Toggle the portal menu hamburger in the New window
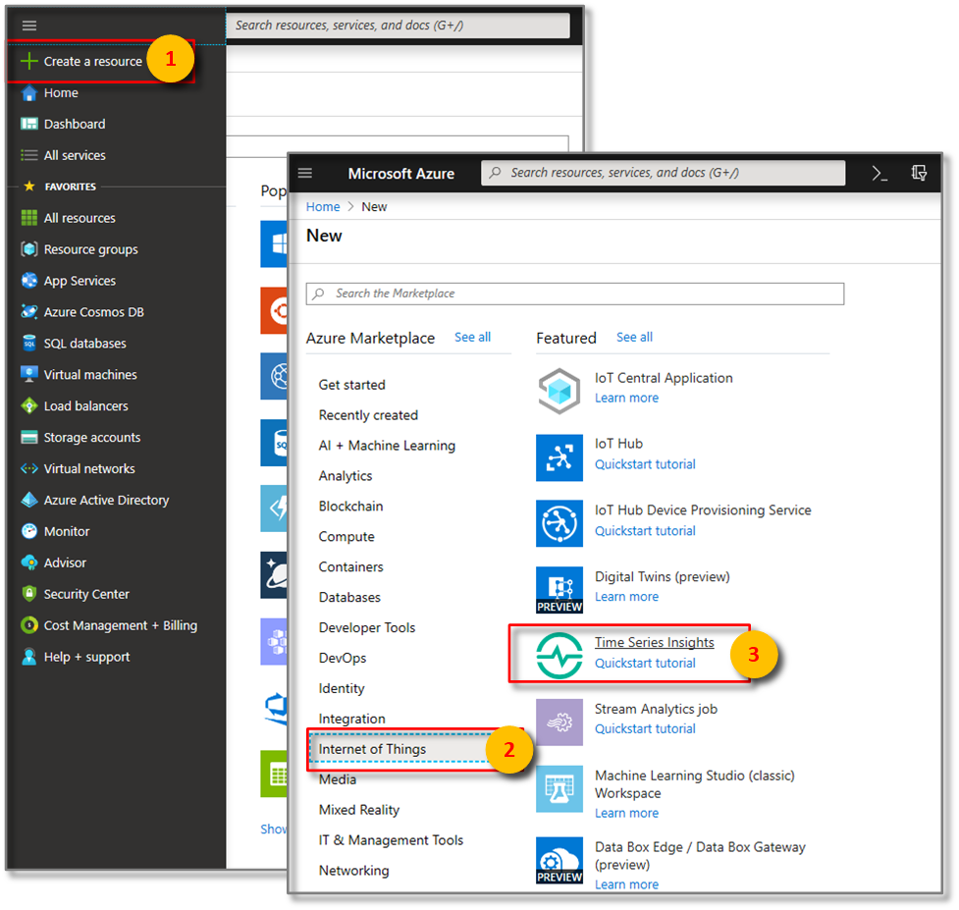The width and height of the screenshot is (959, 910). [x=304, y=173]
